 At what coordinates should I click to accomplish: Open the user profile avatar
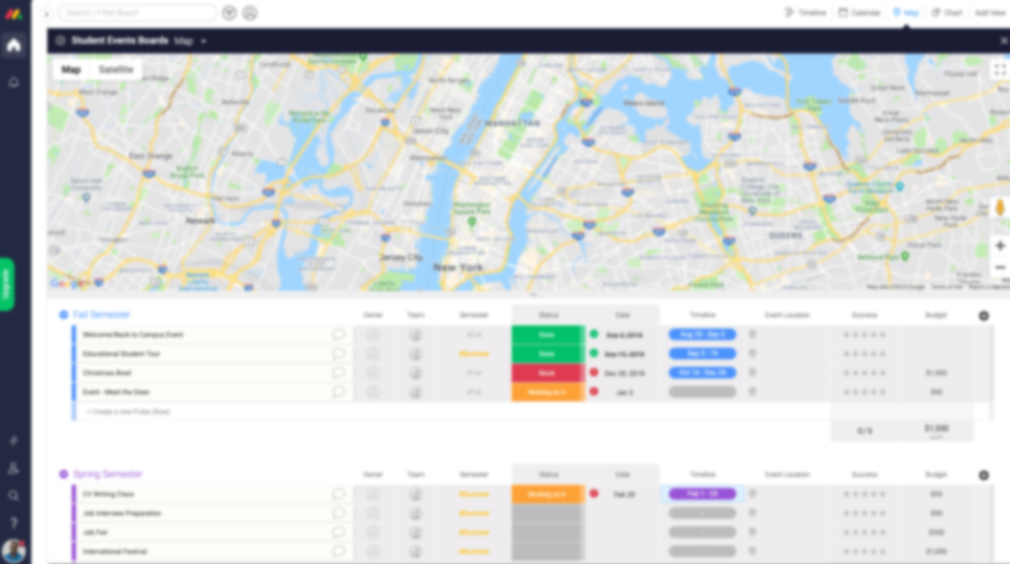[x=14, y=551]
